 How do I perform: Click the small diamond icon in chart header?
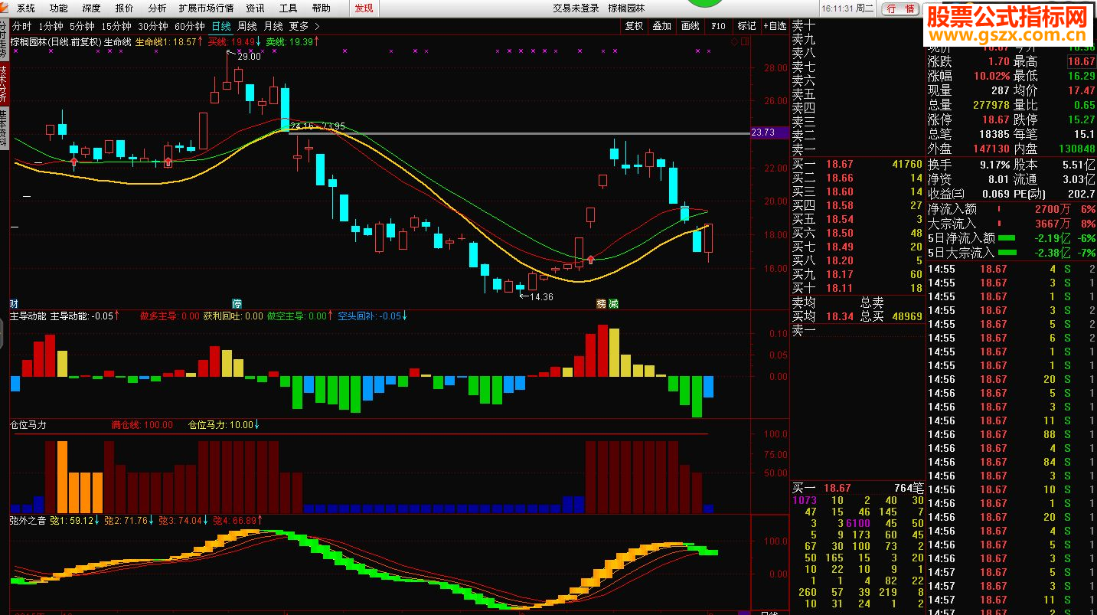(x=734, y=42)
